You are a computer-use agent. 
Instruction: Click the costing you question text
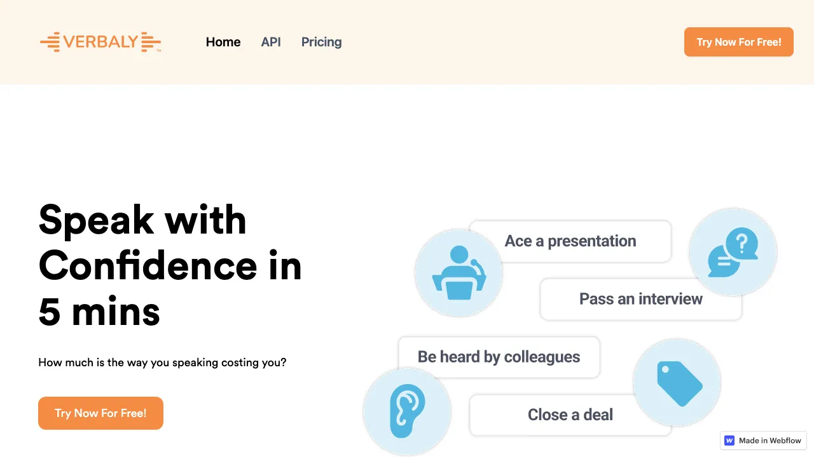click(162, 362)
